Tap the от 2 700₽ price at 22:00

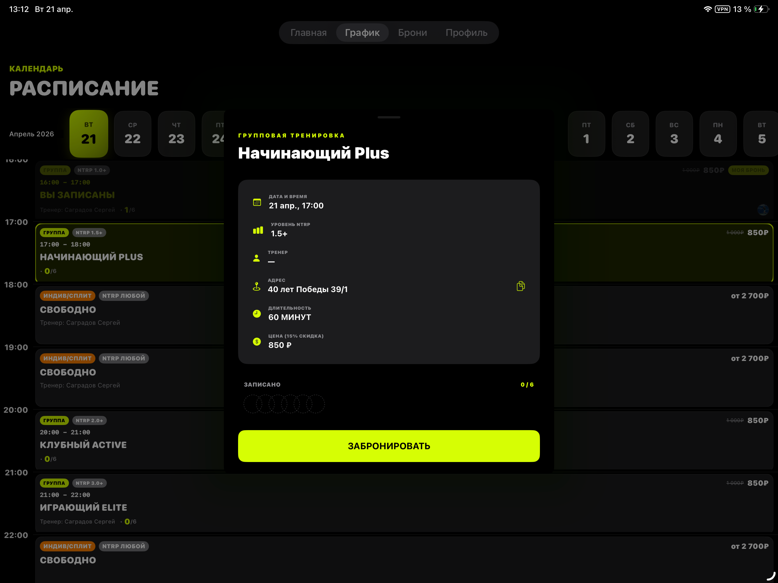pos(750,546)
